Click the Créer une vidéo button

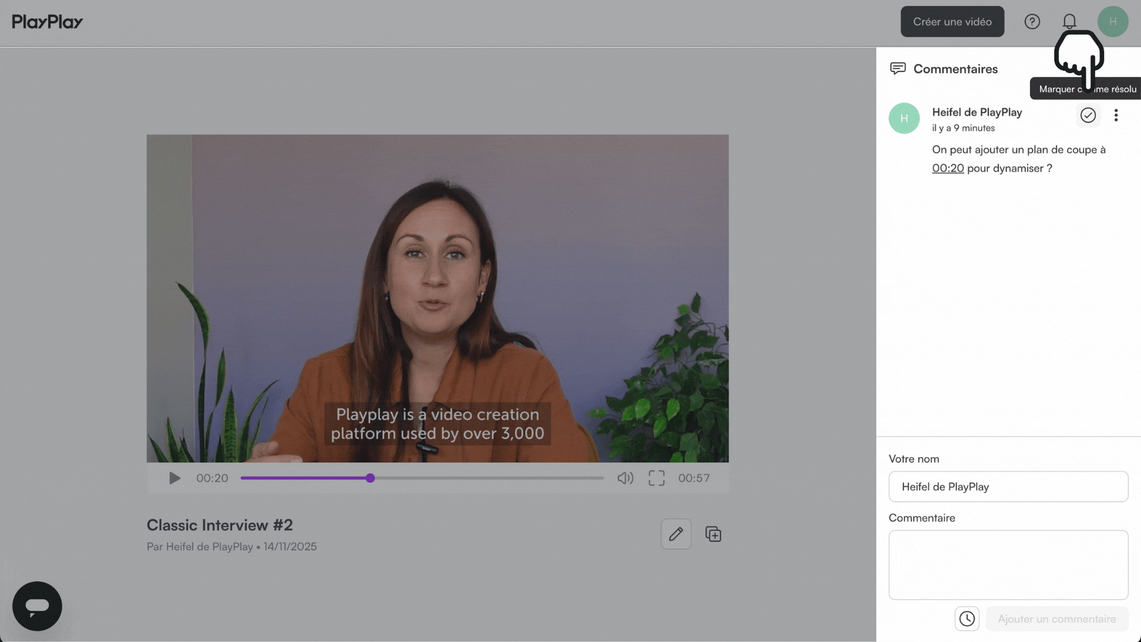tap(952, 21)
